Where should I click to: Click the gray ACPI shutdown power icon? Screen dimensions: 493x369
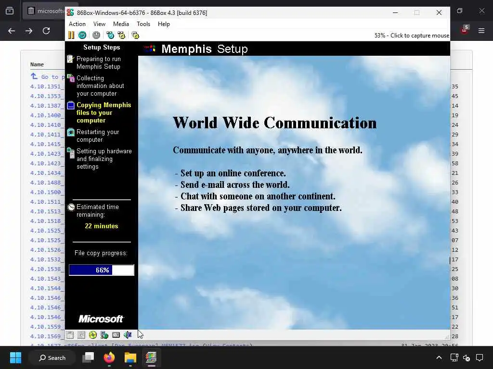click(96, 35)
